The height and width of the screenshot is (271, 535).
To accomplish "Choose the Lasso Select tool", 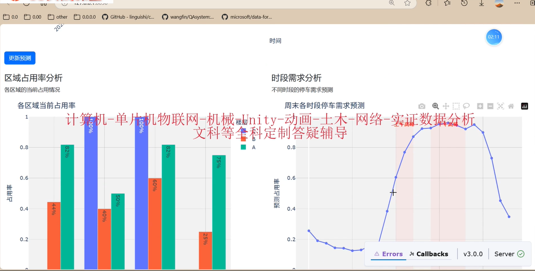I will point(466,106).
